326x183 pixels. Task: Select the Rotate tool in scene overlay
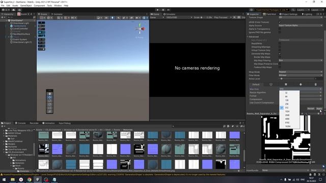point(50,101)
